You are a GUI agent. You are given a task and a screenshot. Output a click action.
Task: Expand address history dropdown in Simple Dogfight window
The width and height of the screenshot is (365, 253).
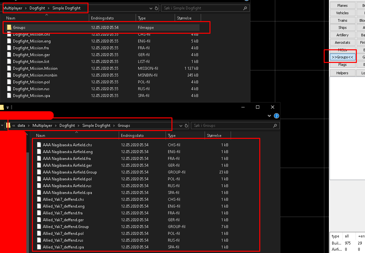coord(151,8)
